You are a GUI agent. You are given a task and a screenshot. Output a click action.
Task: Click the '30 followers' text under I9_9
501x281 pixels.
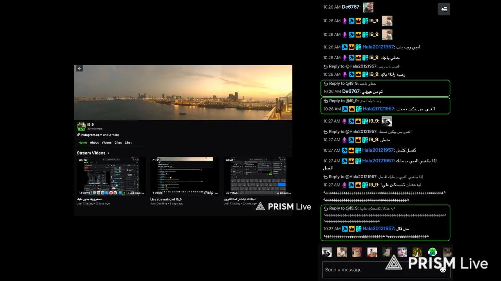(x=95, y=128)
